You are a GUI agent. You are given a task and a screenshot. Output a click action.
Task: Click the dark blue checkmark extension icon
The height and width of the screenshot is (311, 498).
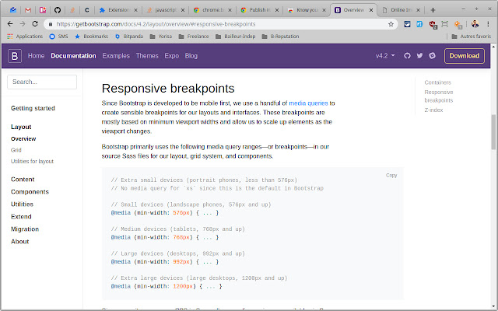tap(407, 24)
